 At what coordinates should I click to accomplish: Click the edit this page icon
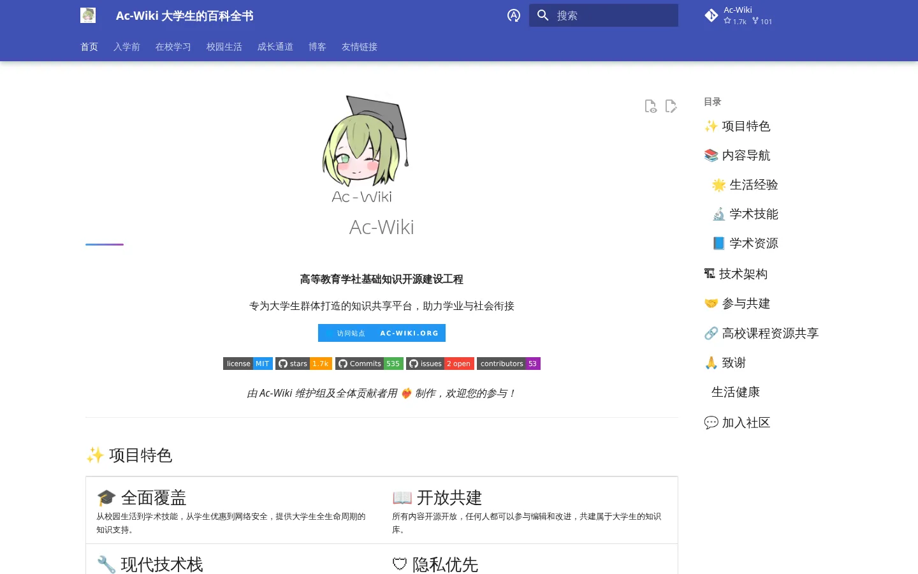[x=671, y=106]
